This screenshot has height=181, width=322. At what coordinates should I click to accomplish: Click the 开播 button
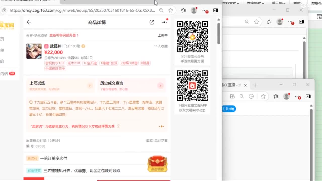(x=229, y=109)
